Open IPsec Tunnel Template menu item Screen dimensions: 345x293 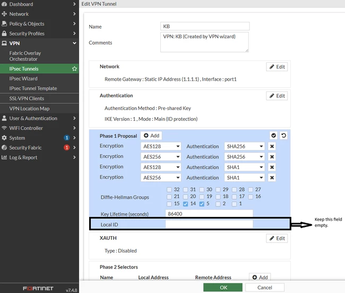click(39, 88)
